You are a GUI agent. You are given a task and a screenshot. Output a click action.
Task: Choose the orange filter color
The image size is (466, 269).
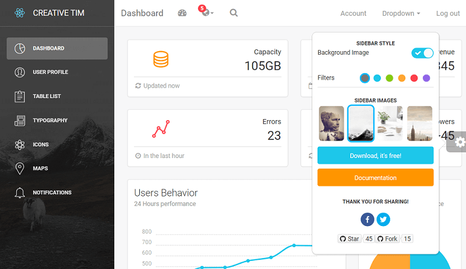coord(402,78)
